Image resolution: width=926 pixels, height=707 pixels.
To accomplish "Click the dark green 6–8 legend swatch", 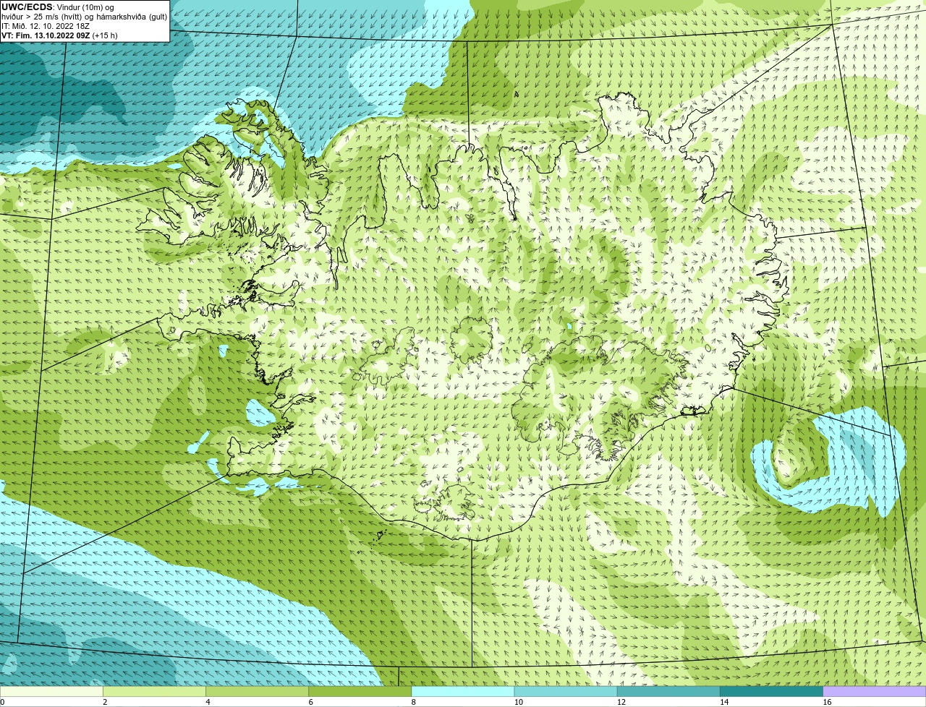I will tap(360, 692).
